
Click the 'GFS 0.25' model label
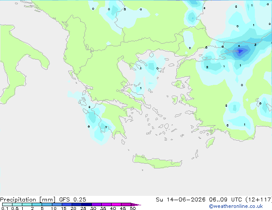[x=73, y=200]
